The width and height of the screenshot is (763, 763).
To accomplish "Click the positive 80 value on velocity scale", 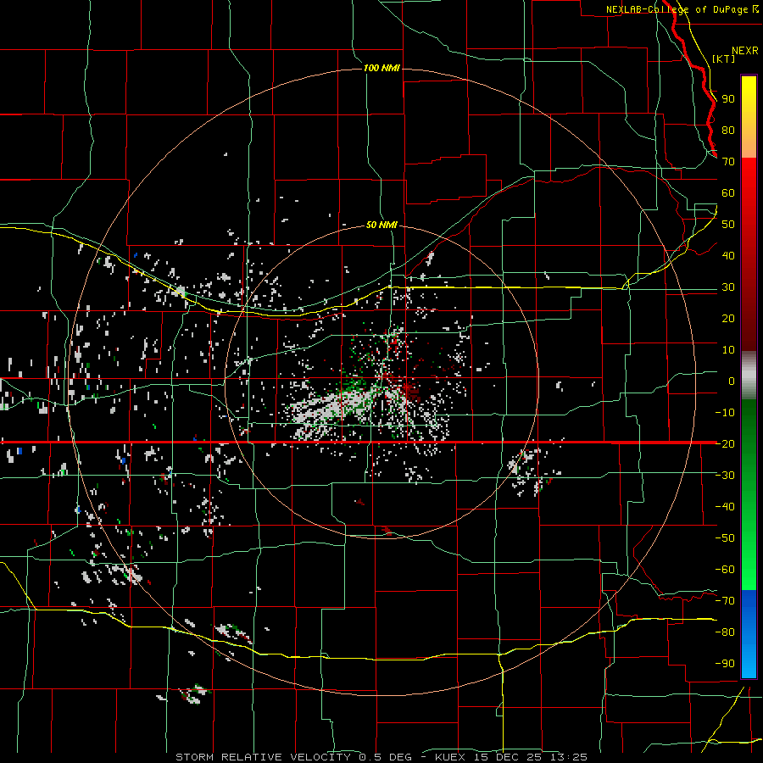I will 728,131.
